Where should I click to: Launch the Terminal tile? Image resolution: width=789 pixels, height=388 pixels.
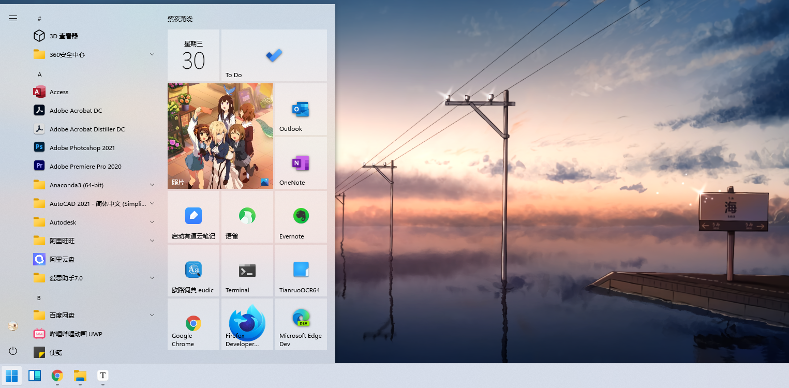coord(247,271)
